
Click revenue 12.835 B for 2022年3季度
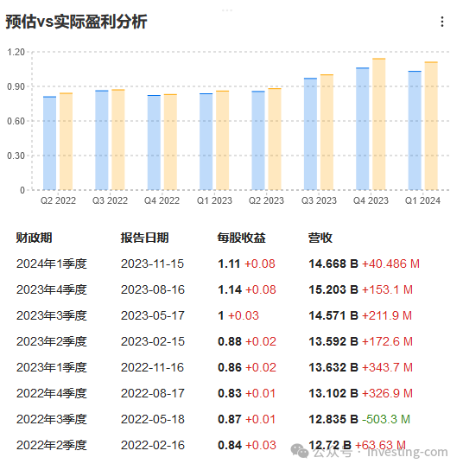pos(333,419)
